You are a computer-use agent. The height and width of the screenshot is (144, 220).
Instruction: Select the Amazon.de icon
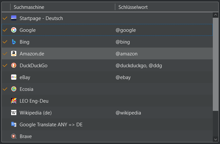pyautogui.click(x=14, y=53)
